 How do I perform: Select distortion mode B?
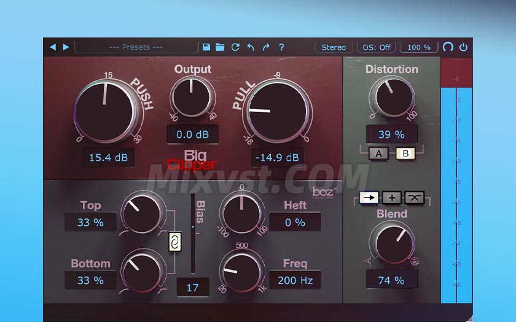click(405, 154)
